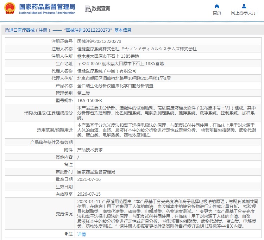Screen dimensions: 264x240
Task: Go to 首页 via its text label
Action: pos(217,13)
